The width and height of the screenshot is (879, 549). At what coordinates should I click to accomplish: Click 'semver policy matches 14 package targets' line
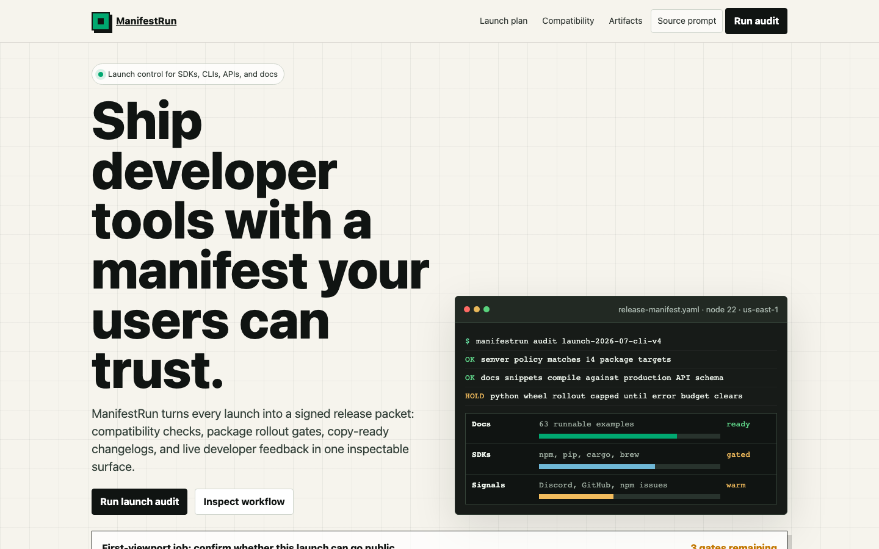pos(576,359)
